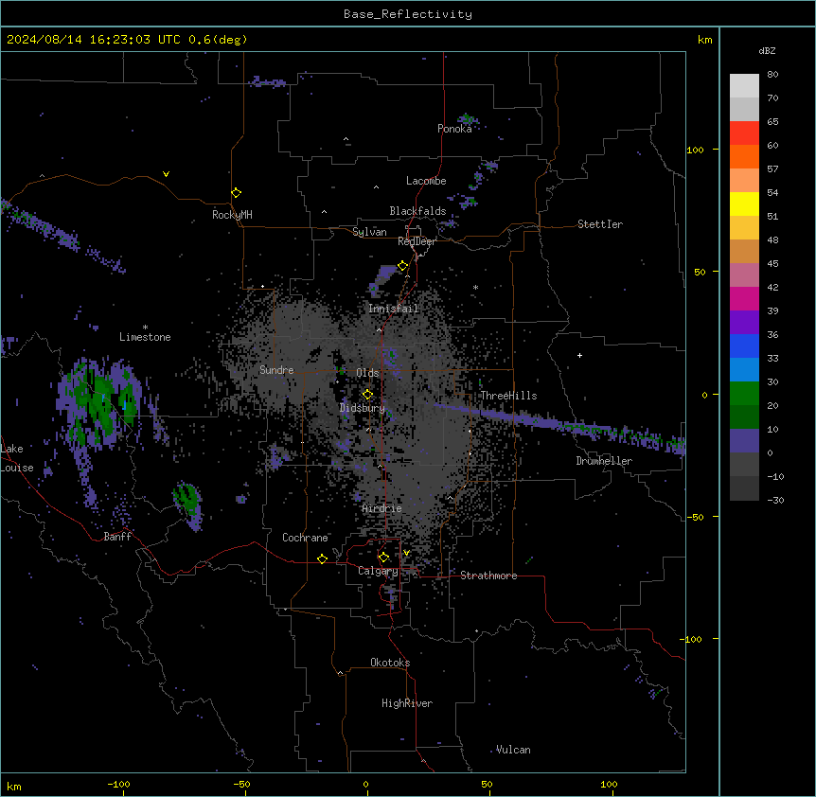Click the HighRiver map label
The width and height of the screenshot is (816, 797).
coord(407,703)
